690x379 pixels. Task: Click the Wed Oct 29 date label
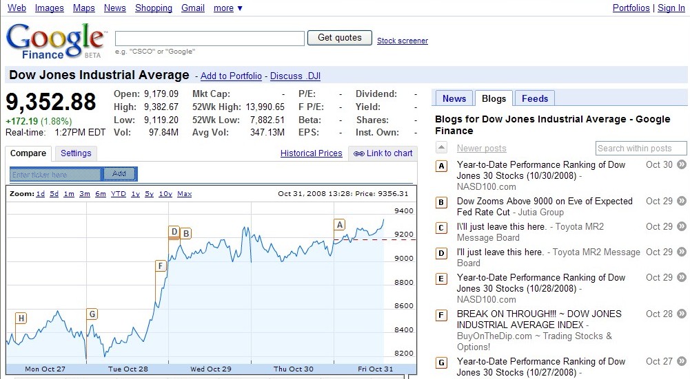[x=211, y=369]
